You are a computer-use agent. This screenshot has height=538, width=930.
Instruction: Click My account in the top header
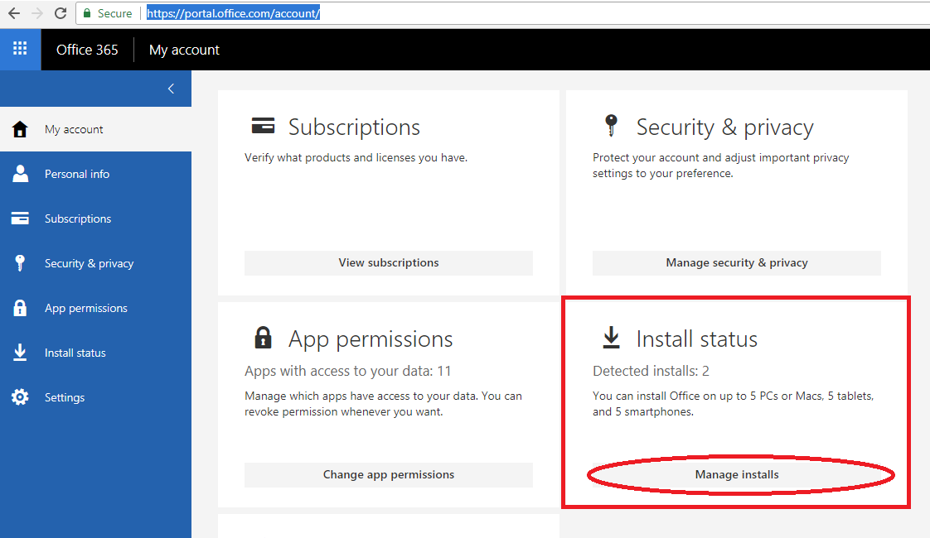(x=184, y=50)
